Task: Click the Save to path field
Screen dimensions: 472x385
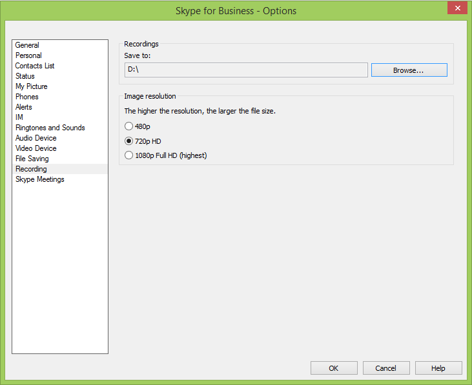Action: (x=246, y=70)
